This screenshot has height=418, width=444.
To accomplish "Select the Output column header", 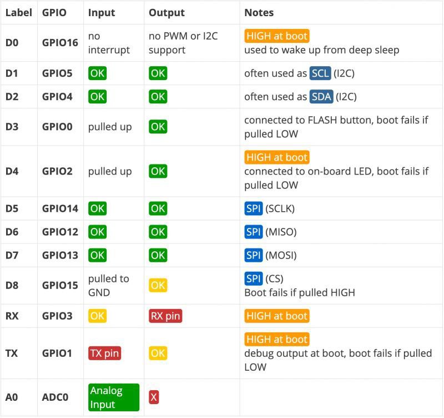I will (x=167, y=12).
